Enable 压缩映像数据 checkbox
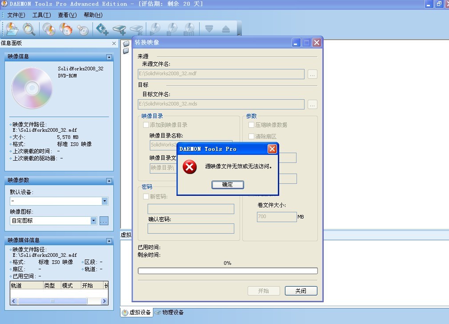This screenshot has height=324, width=449. pos(251,125)
